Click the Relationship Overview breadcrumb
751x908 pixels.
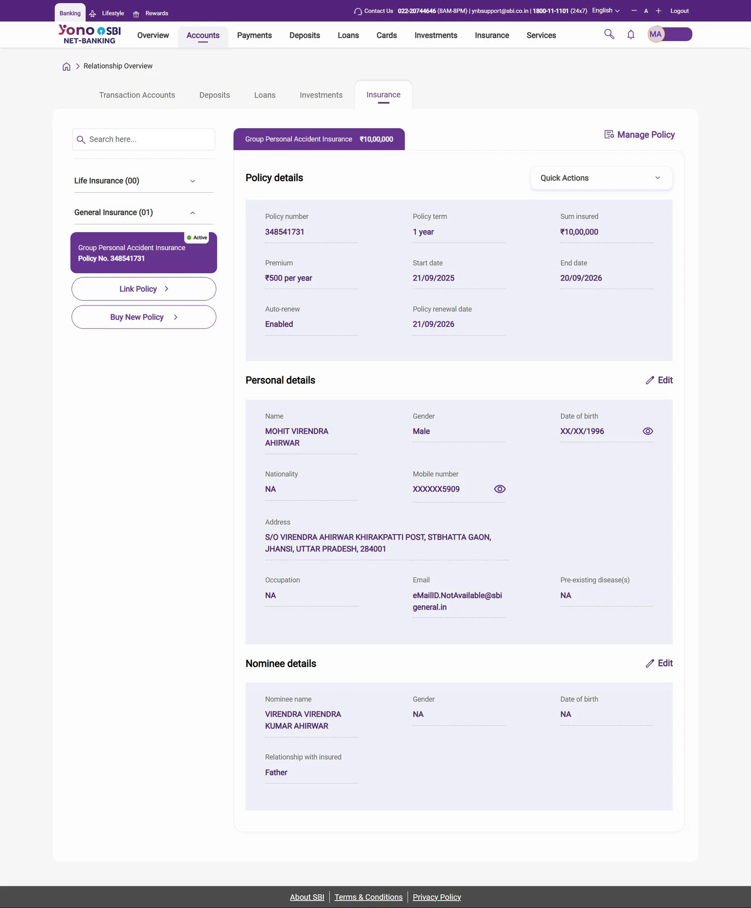(118, 66)
